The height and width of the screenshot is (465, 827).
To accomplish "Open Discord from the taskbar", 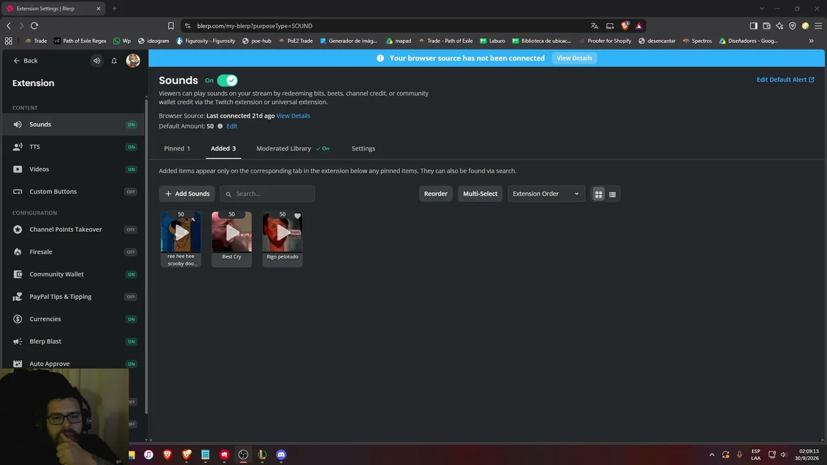I will [281, 455].
